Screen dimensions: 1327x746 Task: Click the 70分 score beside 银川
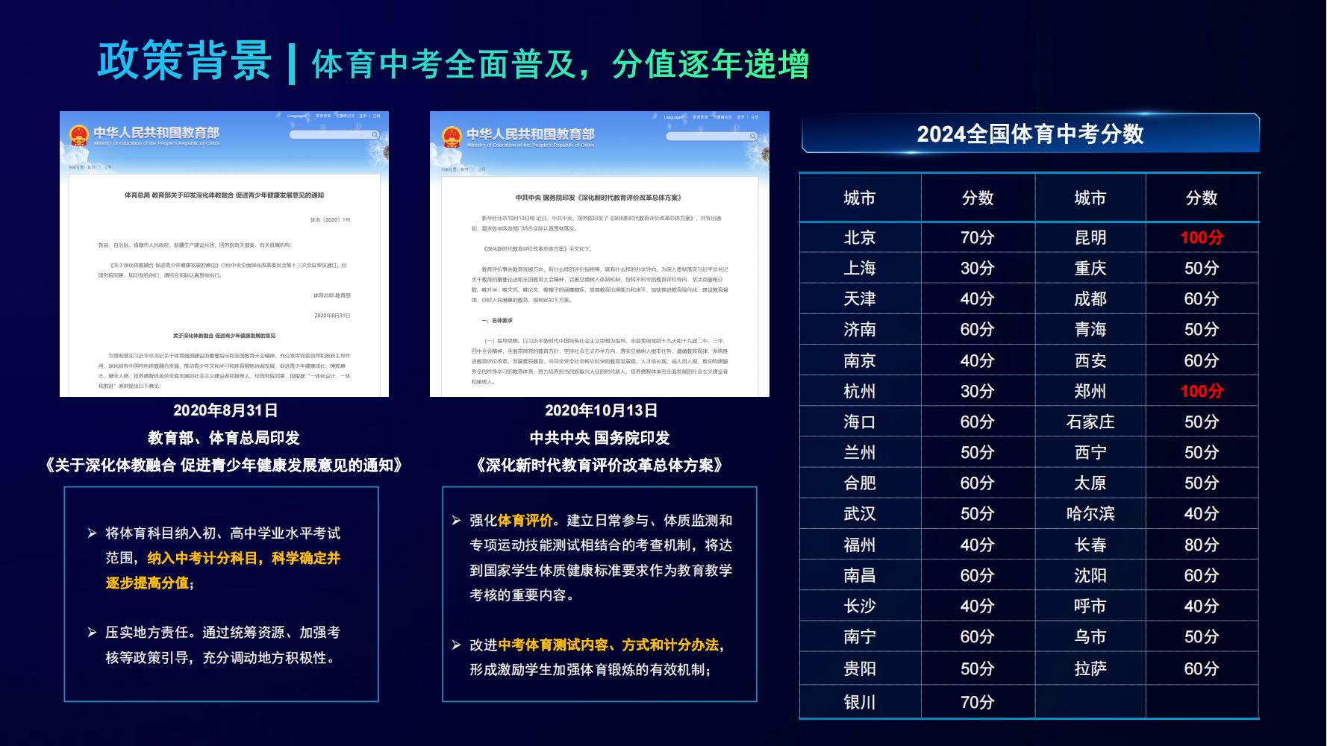coord(978,702)
